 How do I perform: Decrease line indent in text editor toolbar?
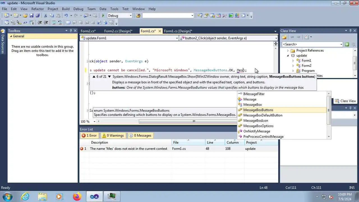pos(40,23)
